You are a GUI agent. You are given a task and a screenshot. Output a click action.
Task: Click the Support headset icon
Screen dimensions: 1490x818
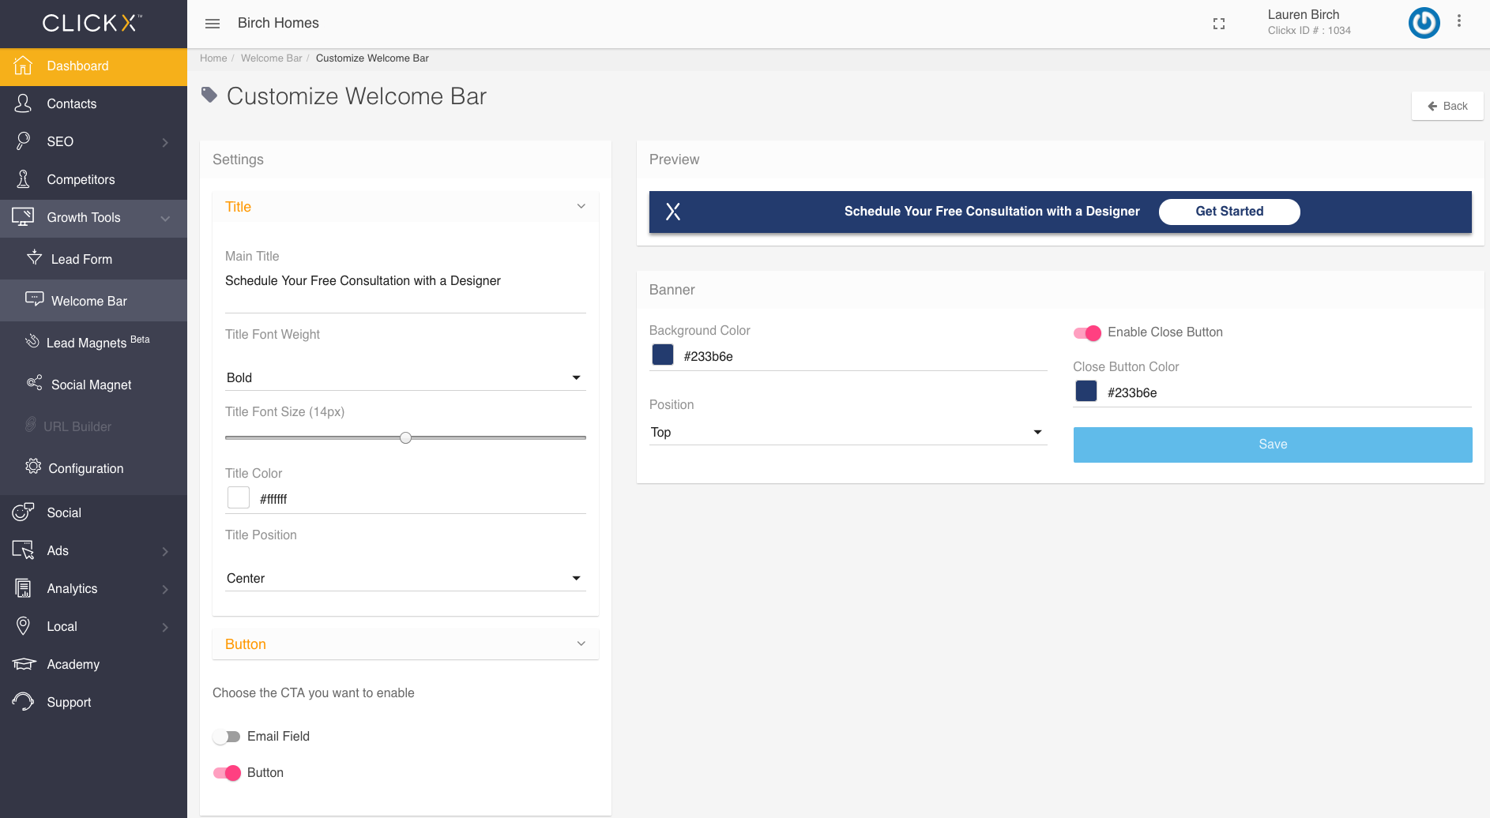pos(23,702)
